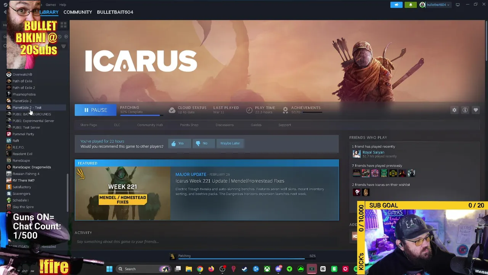488x275 pixels.
Task: Choose Maybe Later for the review
Action: (x=230, y=143)
